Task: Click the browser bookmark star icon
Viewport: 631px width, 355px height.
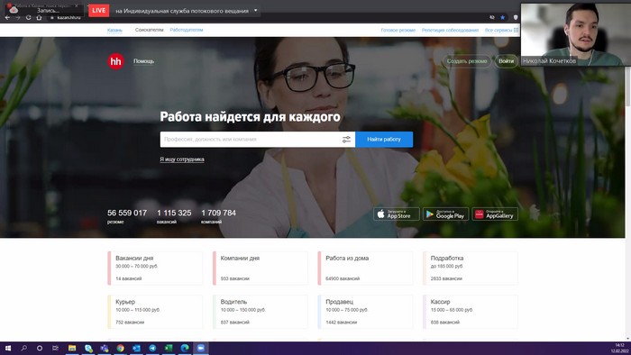Action: click(x=503, y=17)
